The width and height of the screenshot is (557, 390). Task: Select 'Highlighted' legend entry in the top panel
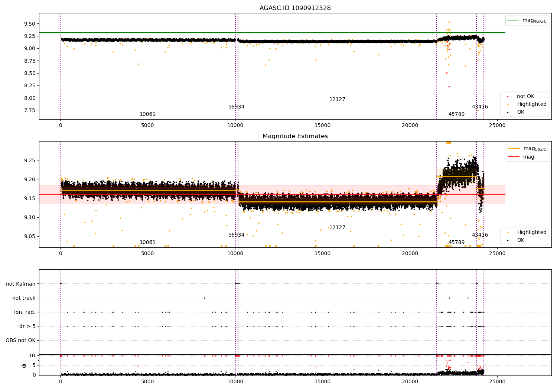click(527, 104)
